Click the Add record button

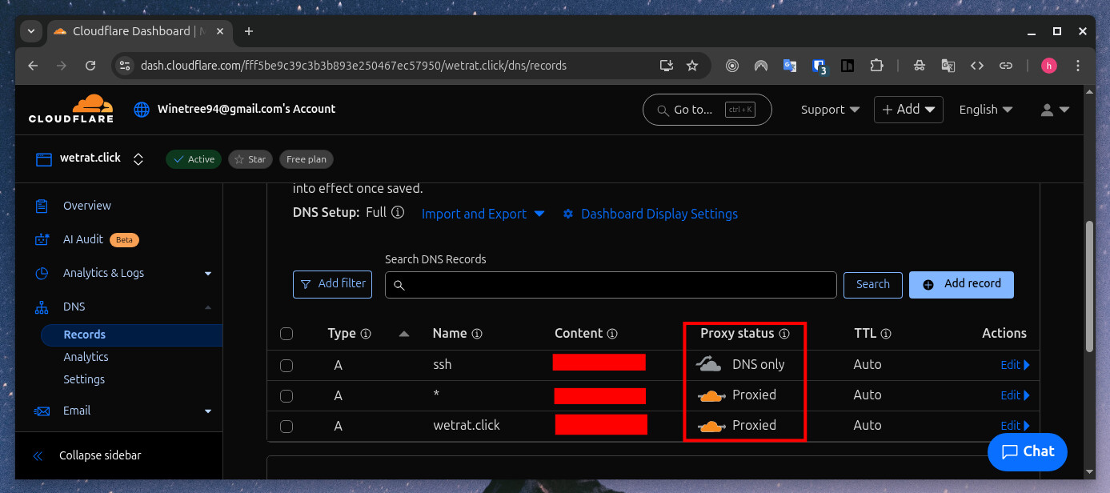click(x=961, y=284)
